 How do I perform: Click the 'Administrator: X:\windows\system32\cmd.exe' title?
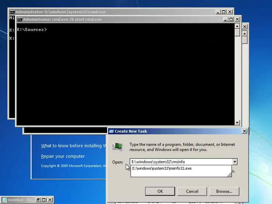coord(61,12)
